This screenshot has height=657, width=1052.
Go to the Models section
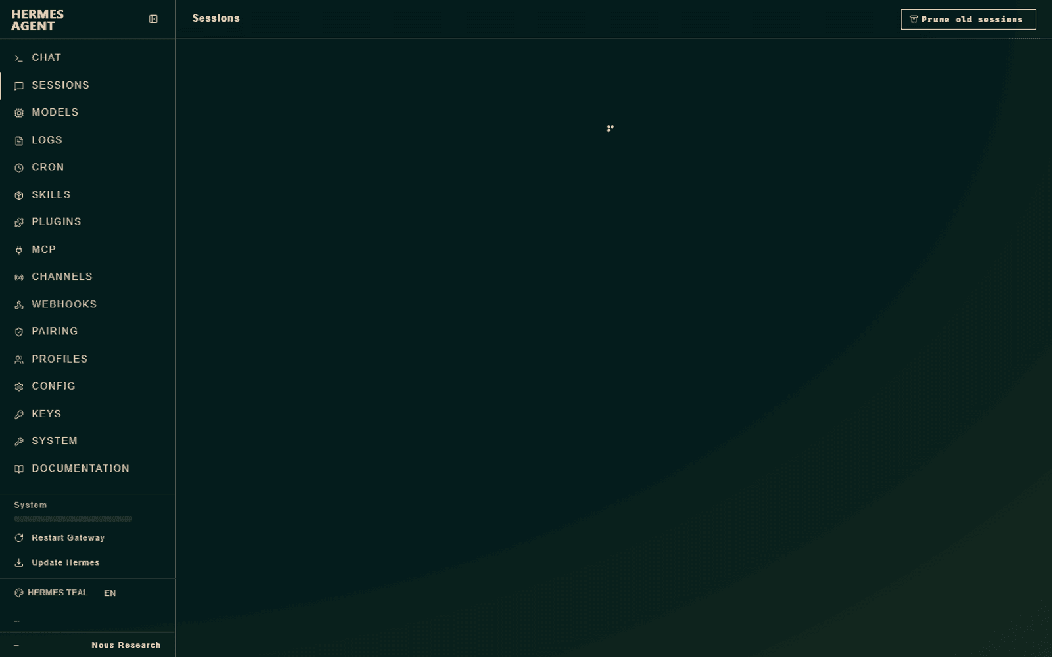tap(87, 112)
